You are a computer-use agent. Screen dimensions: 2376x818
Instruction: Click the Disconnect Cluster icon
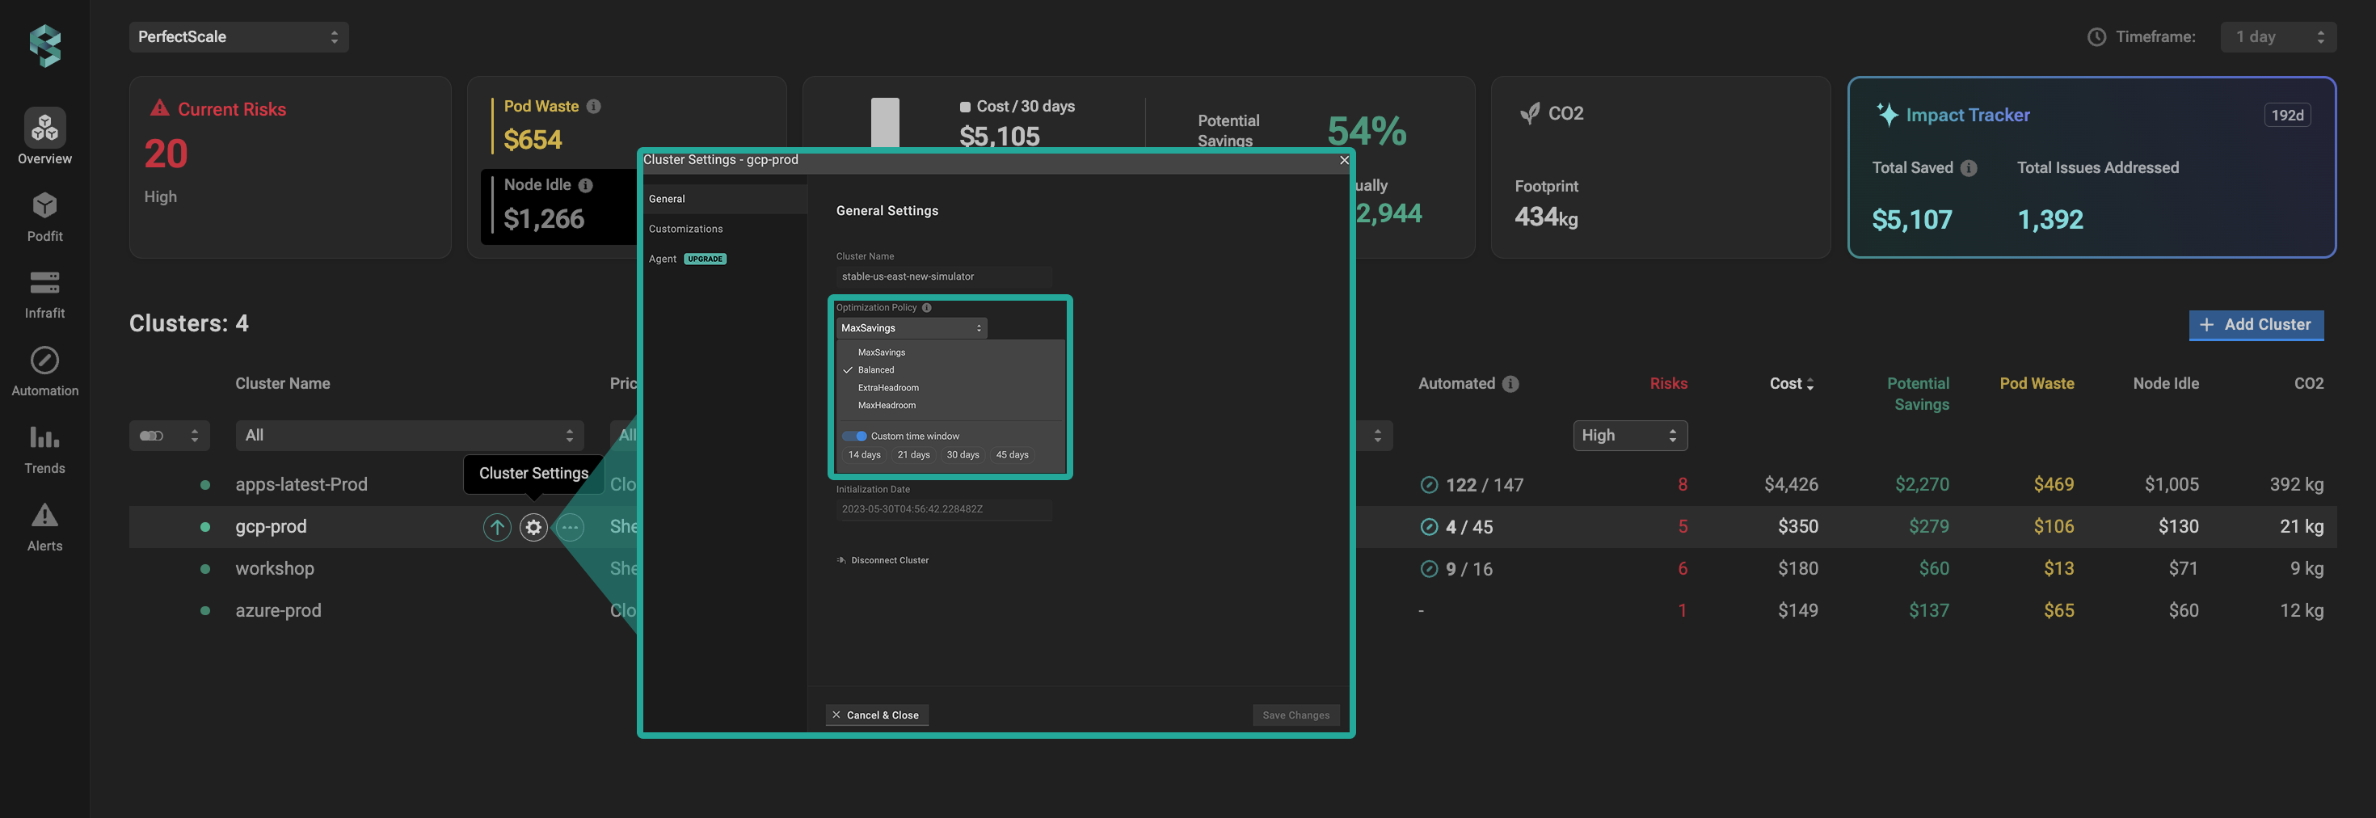841,560
